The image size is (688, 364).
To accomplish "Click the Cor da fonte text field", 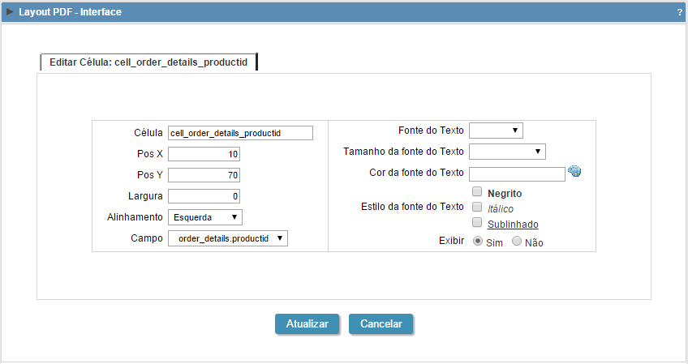I will (x=517, y=173).
